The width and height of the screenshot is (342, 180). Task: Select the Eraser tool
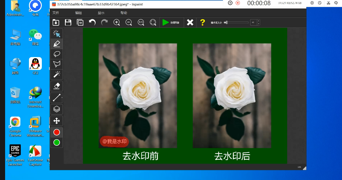pos(57,86)
